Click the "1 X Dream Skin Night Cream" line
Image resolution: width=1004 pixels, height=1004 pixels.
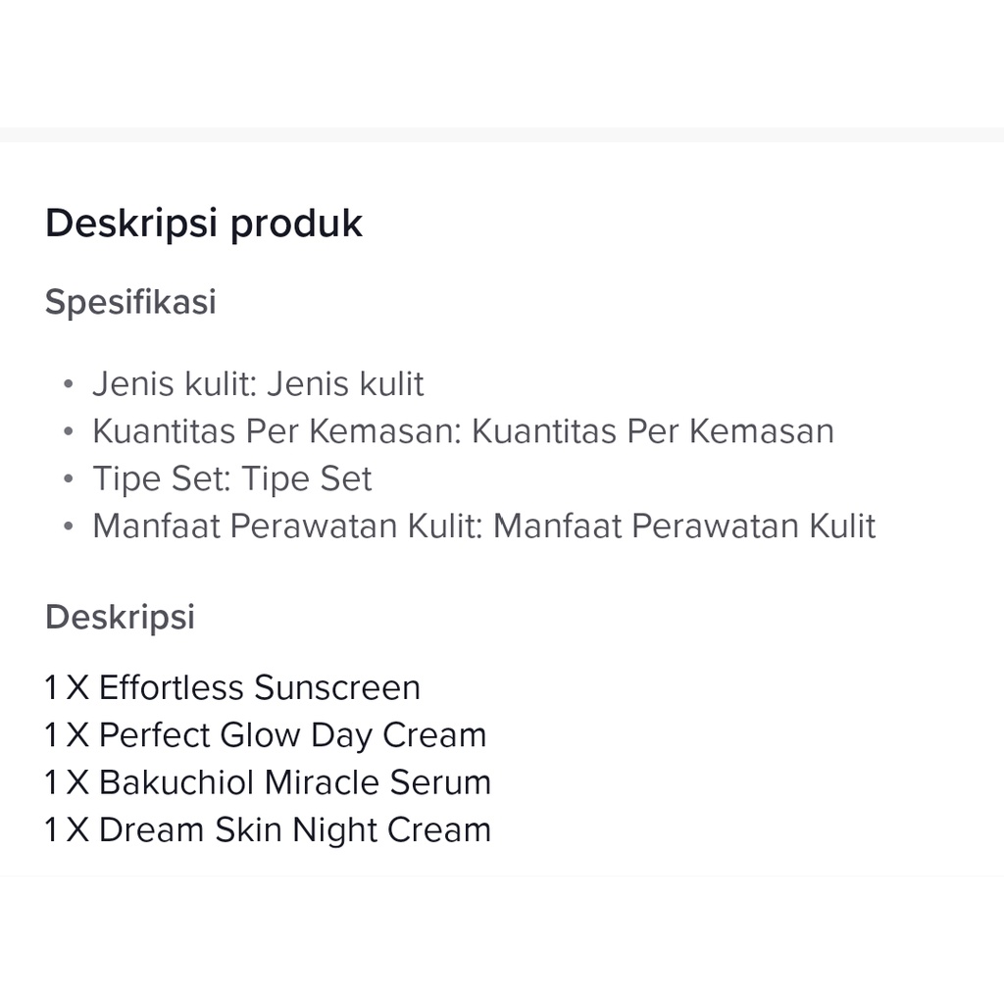(268, 830)
